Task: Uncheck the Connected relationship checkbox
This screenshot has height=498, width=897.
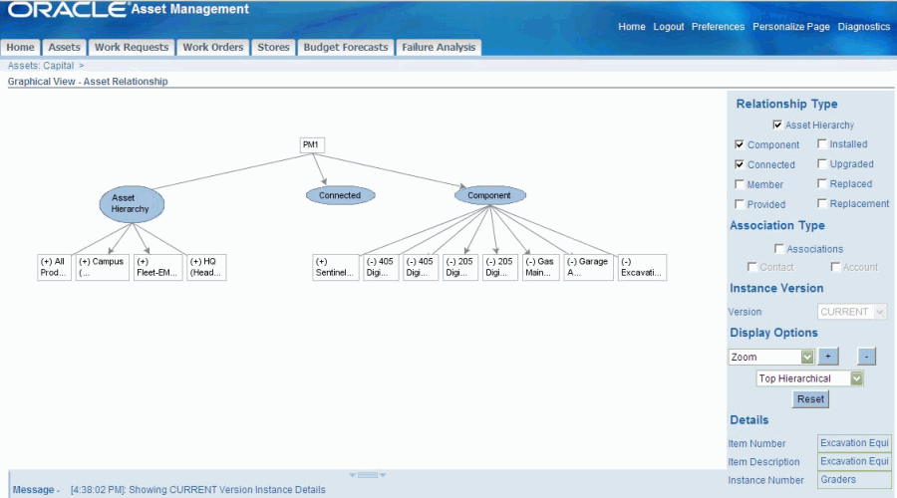Action: (740, 164)
